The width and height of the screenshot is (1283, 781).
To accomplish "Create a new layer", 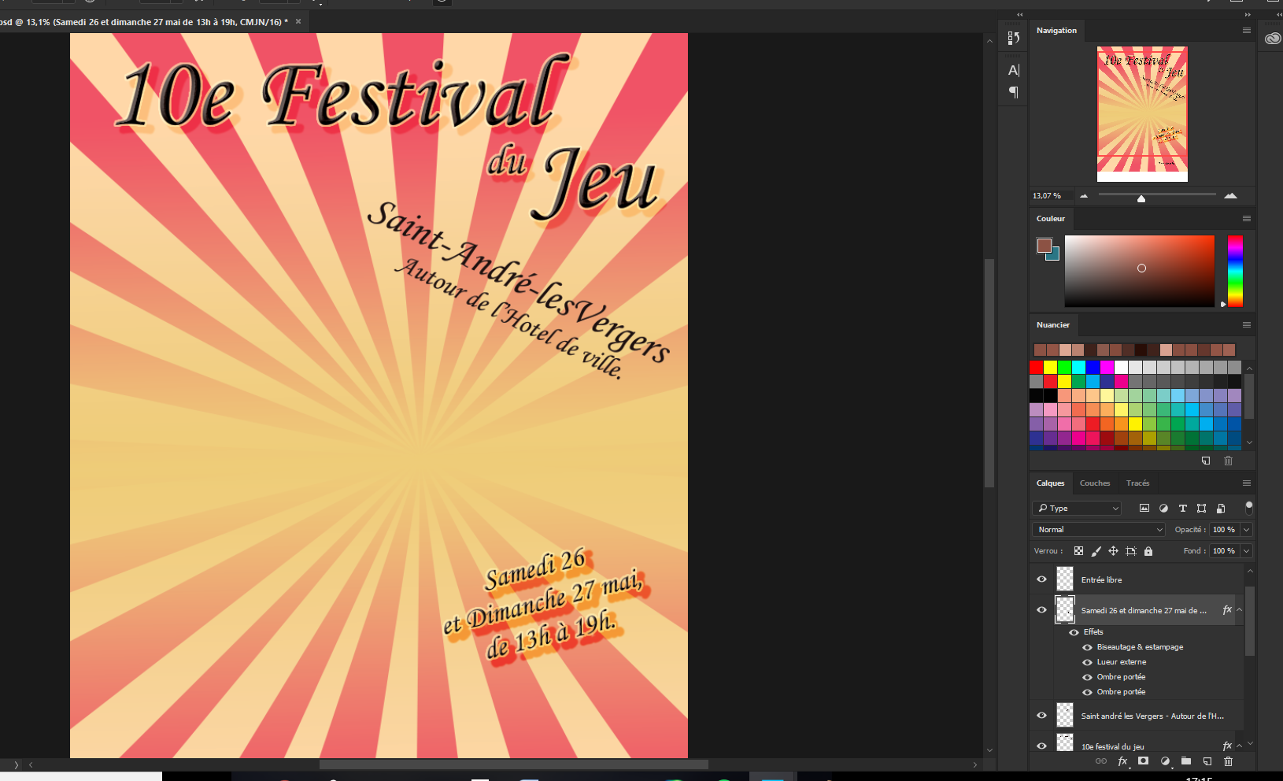I will point(1207,761).
